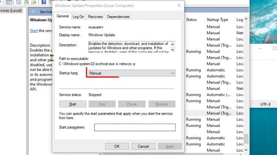
Task: Click the Startup type dropdown chevron arrow
Action: tap(173, 73)
